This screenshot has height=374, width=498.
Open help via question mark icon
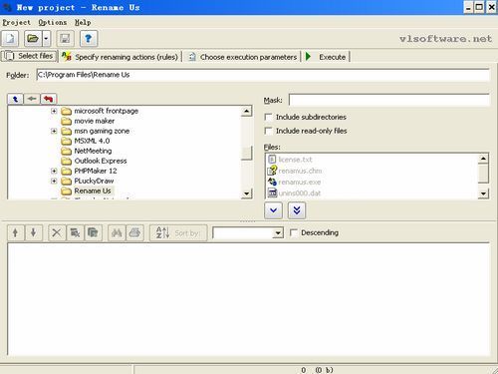click(x=89, y=39)
